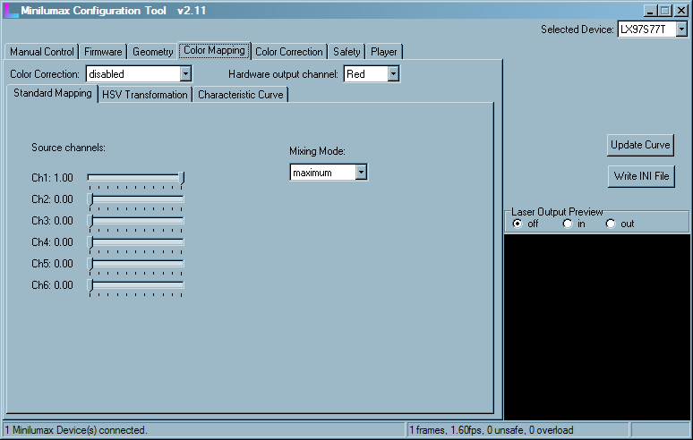Open the HSV Transformation sub-tab
The height and width of the screenshot is (440, 693).
click(x=145, y=95)
